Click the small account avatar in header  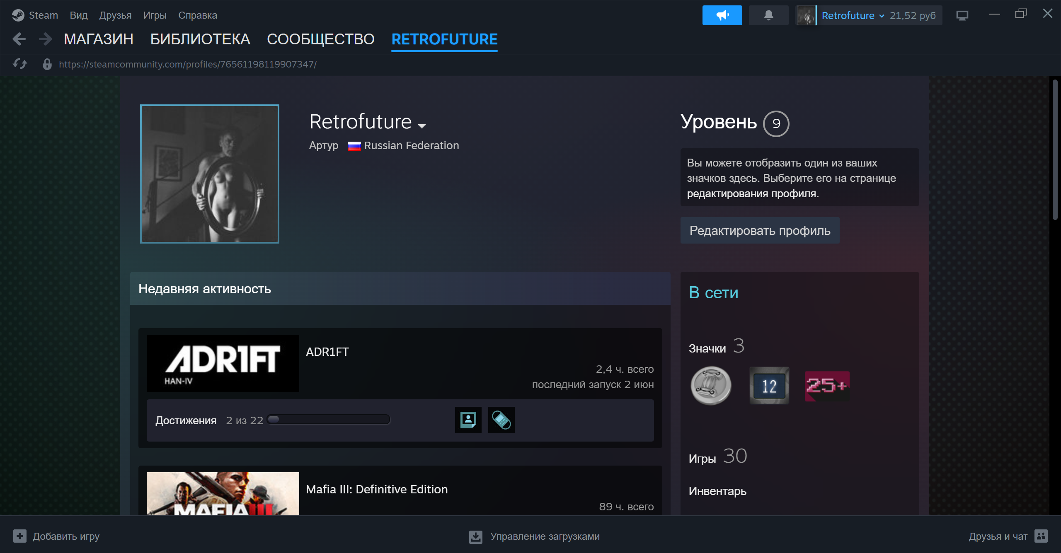point(806,15)
